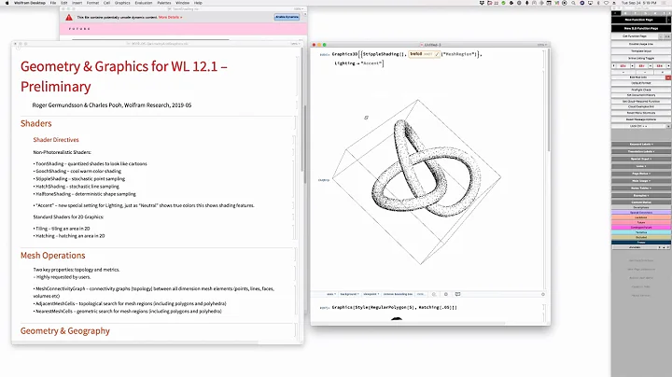Click the warning triangle icon in dynamic content bar
672x377 pixels.
pyautogui.click(x=69, y=17)
